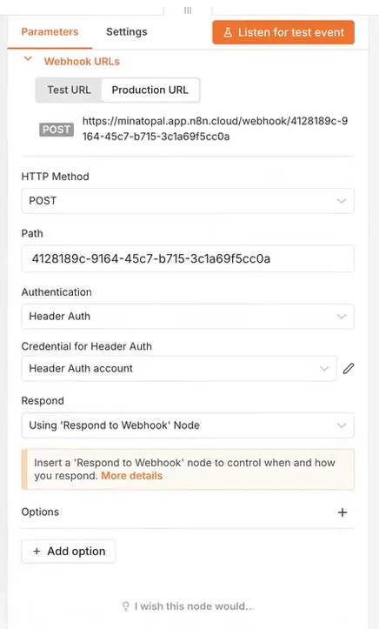Image resolution: width=379 pixels, height=629 pixels.
Task: Click I wish this node would link
Action: (194, 606)
